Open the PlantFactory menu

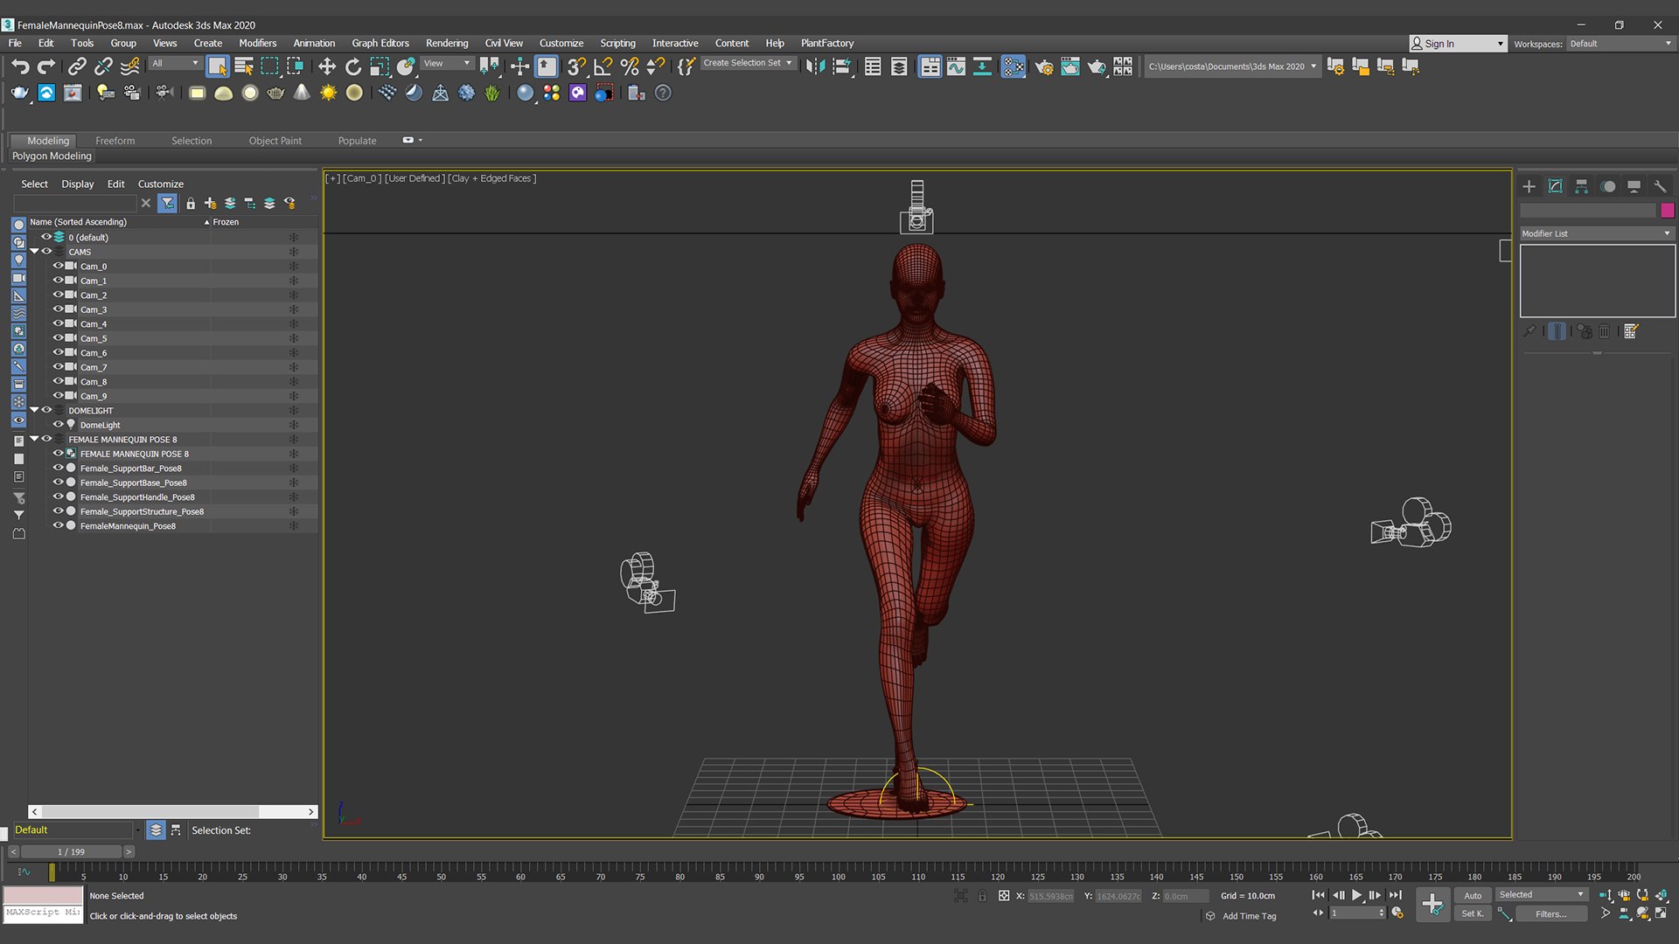(x=827, y=43)
